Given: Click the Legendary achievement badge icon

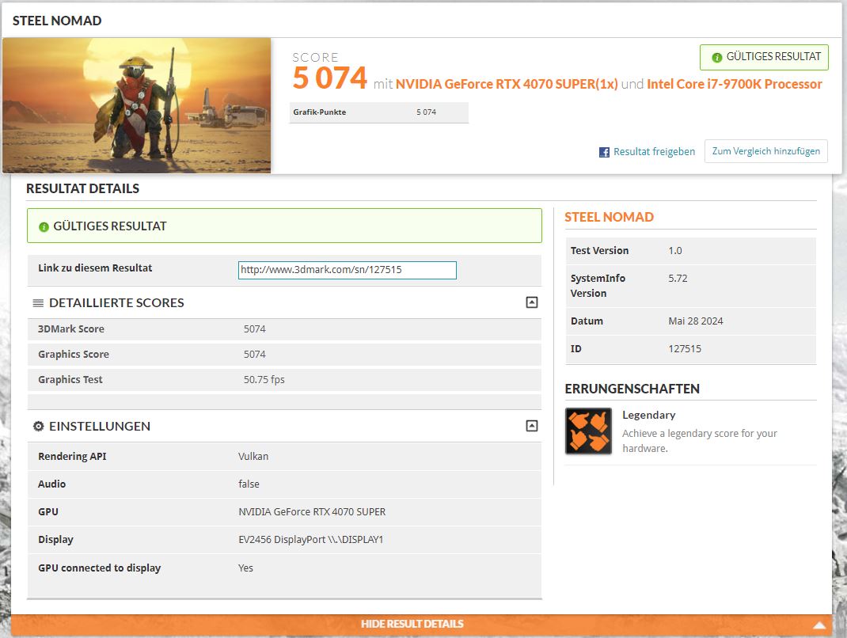Looking at the screenshot, I should coord(588,431).
